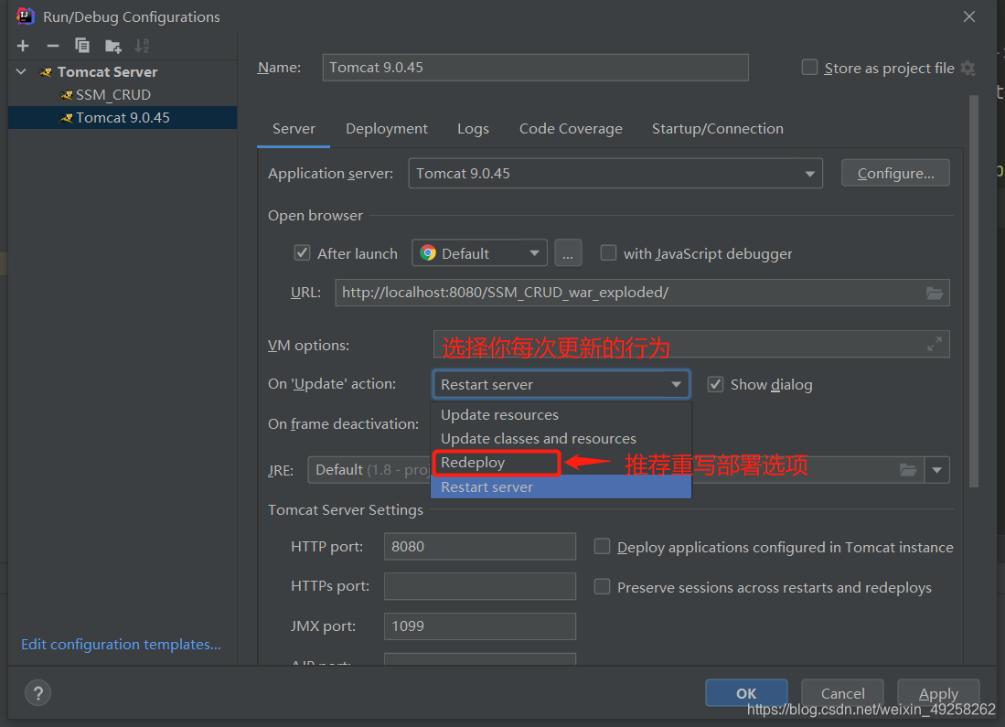Click the Add New Configuration plus icon

23,46
